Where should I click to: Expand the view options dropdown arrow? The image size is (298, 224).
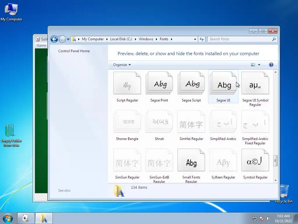point(259,65)
